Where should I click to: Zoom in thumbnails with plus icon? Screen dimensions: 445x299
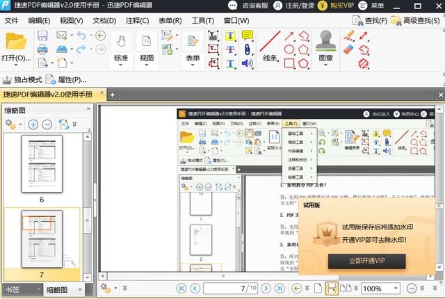tap(33, 124)
